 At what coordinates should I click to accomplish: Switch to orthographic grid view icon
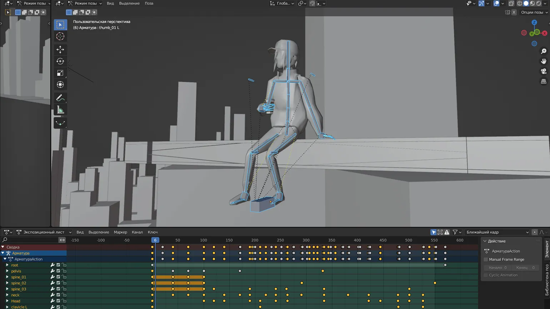tap(544, 82)
